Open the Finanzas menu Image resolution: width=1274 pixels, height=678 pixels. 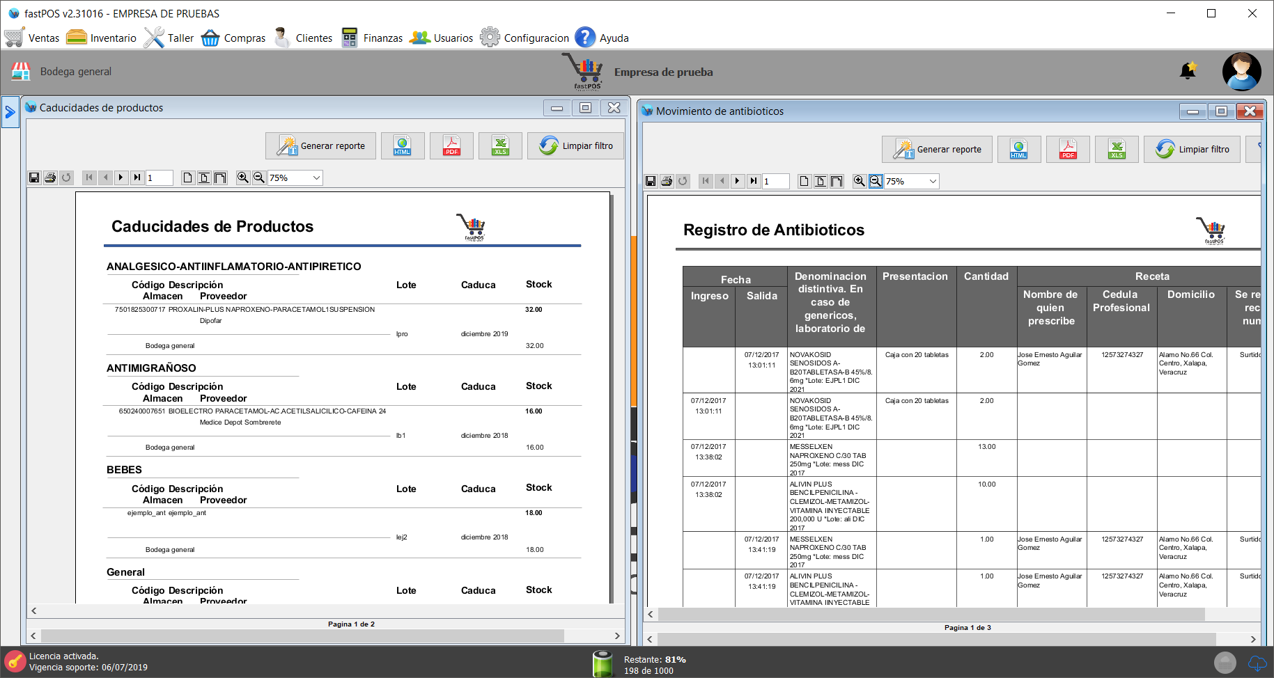(x=373, y=38)
